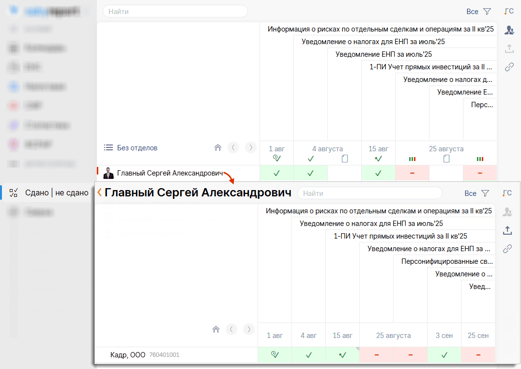The image size is (521, 369).
Task: Click Кадр, ООО red cell under 25 сен
Action: point(478,355)
